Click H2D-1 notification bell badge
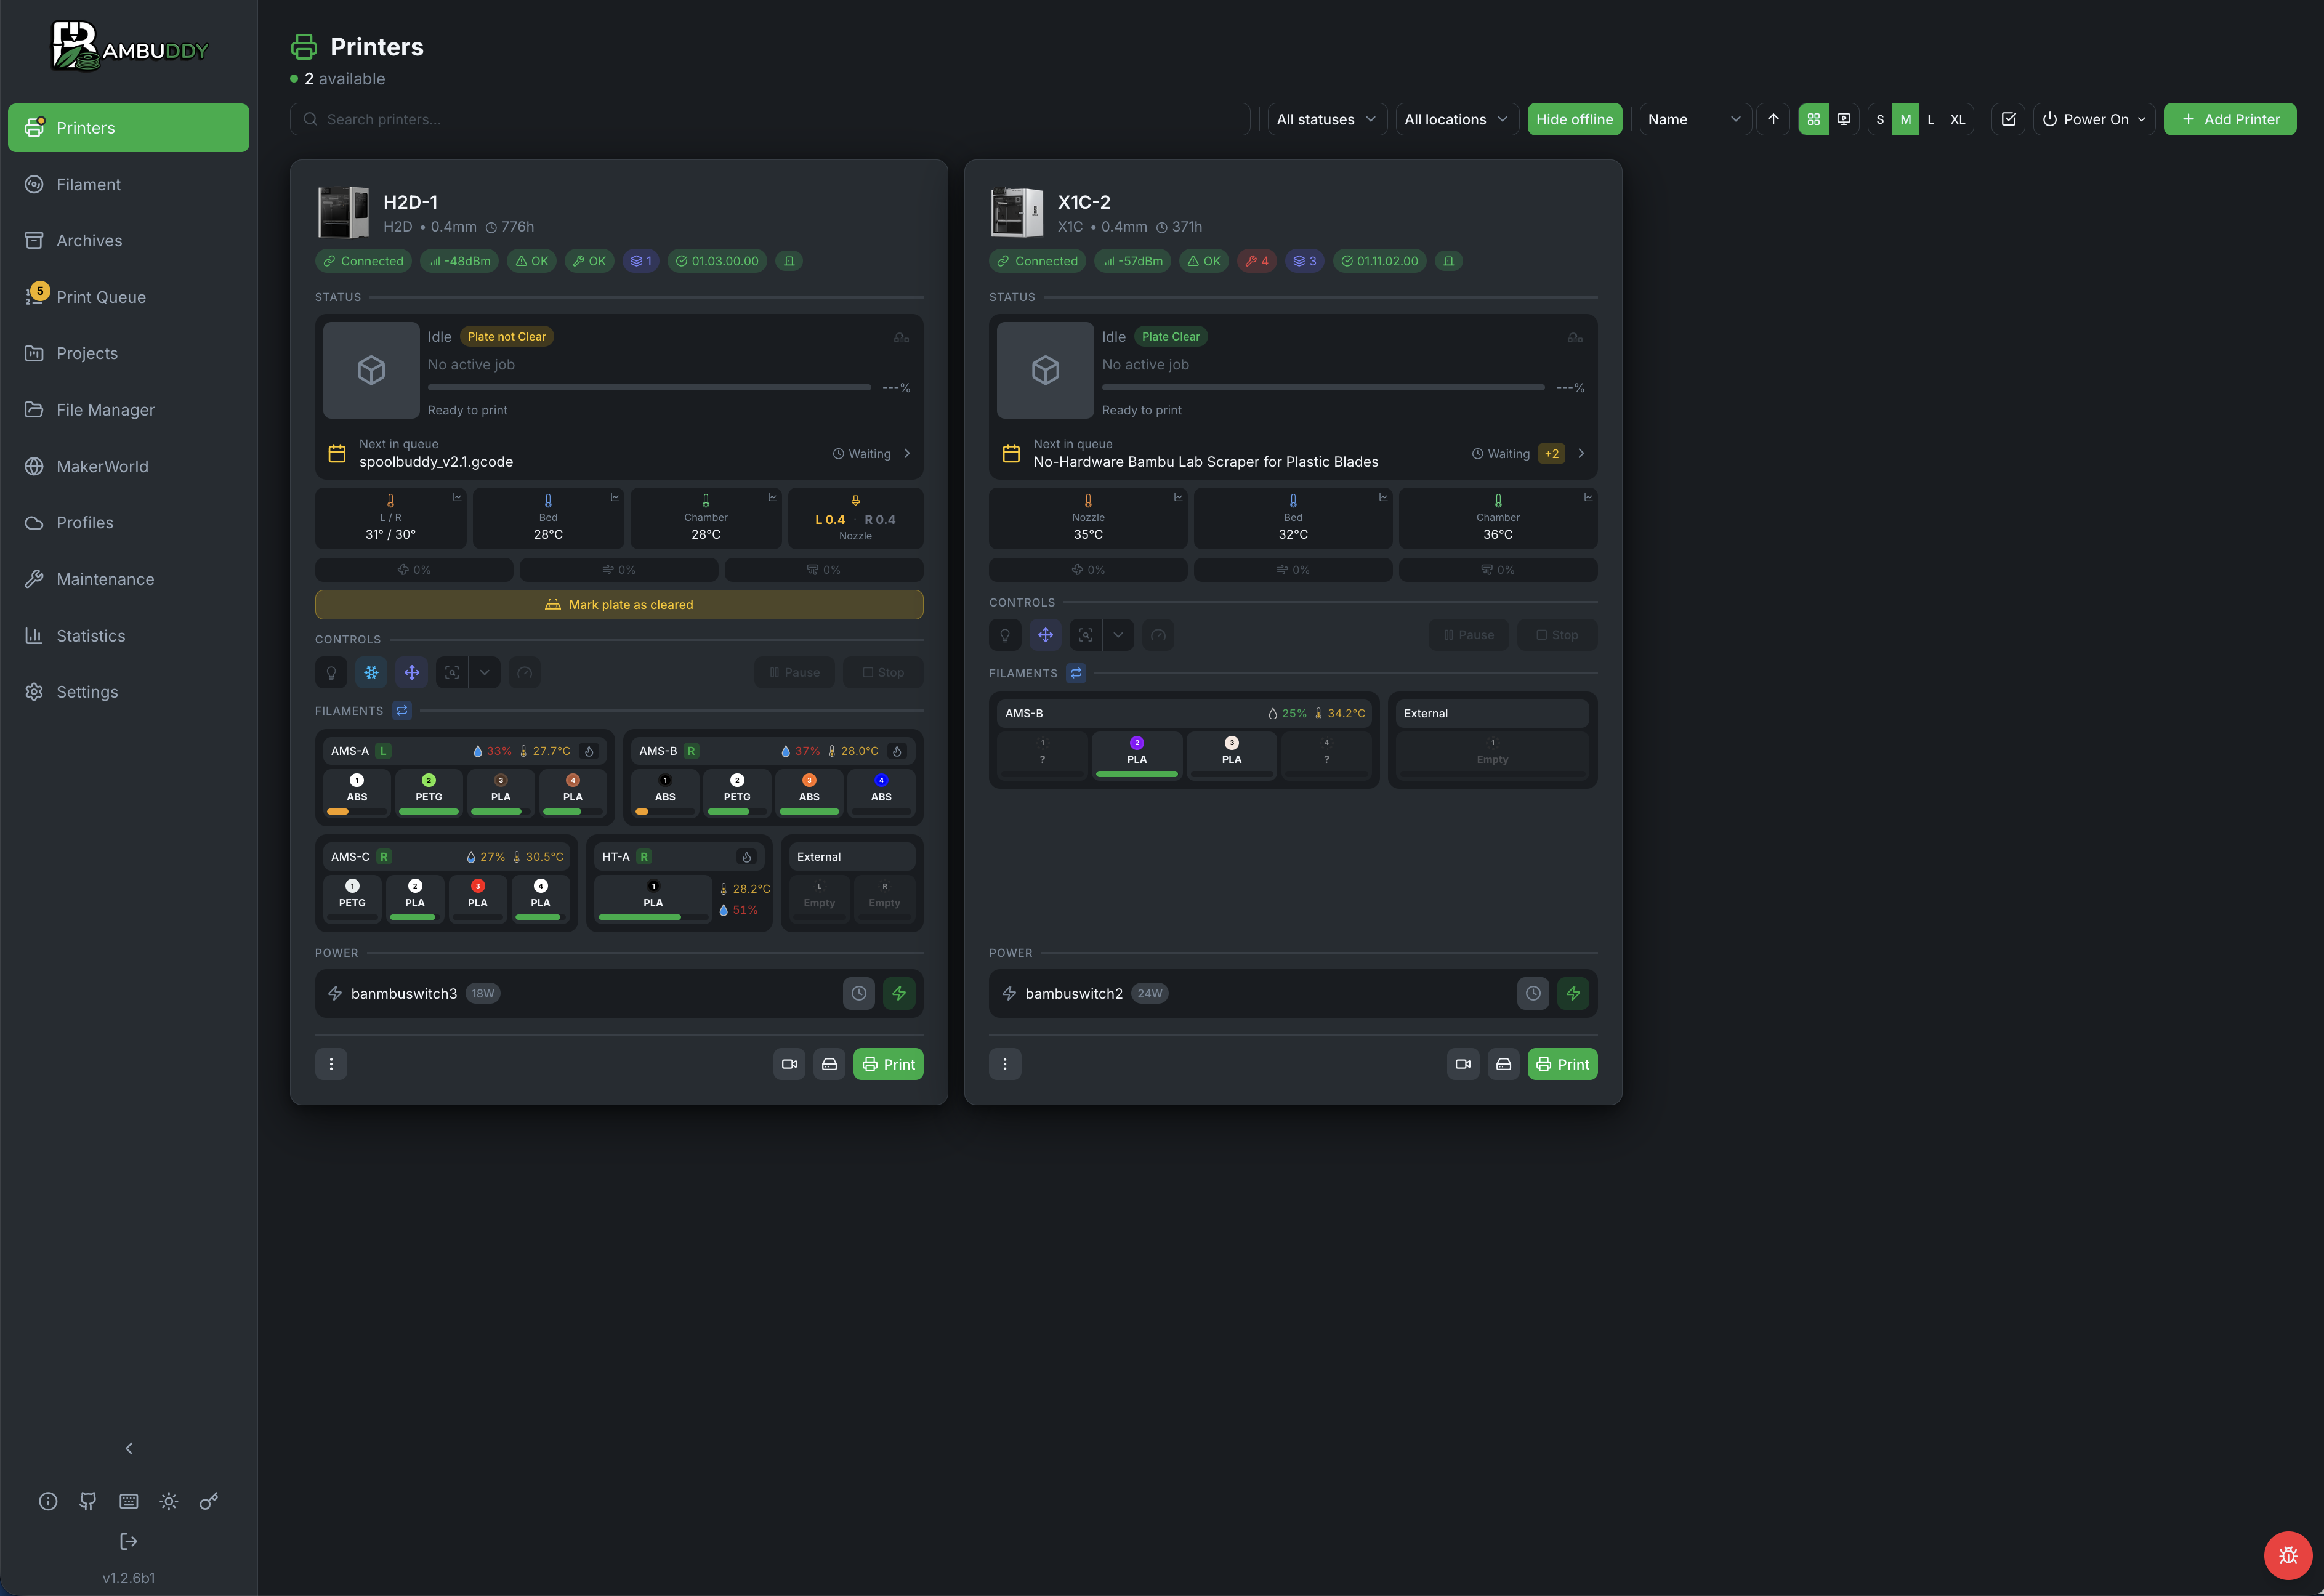Screen dimensions: 2324x1596 pyautogui.click(x=789, y=261)
